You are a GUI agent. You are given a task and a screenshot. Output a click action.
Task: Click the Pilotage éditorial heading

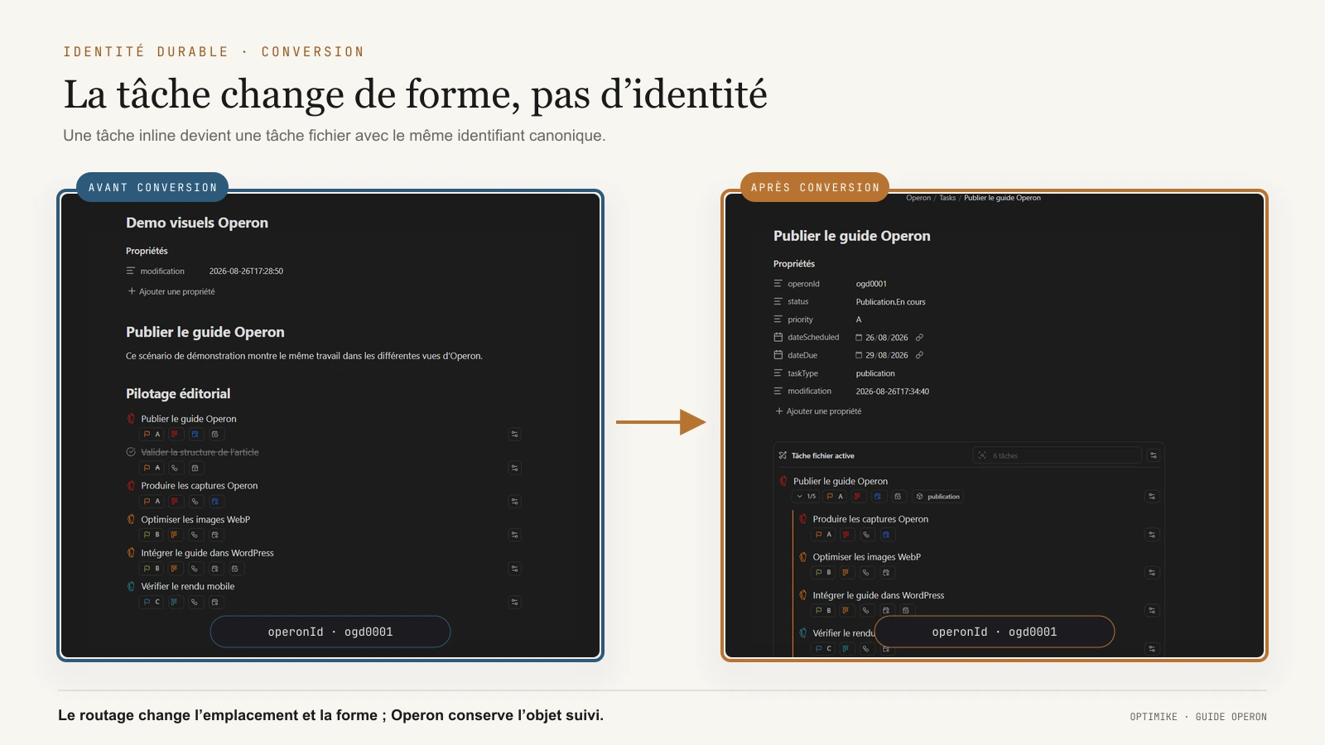[x=178, y=394]
